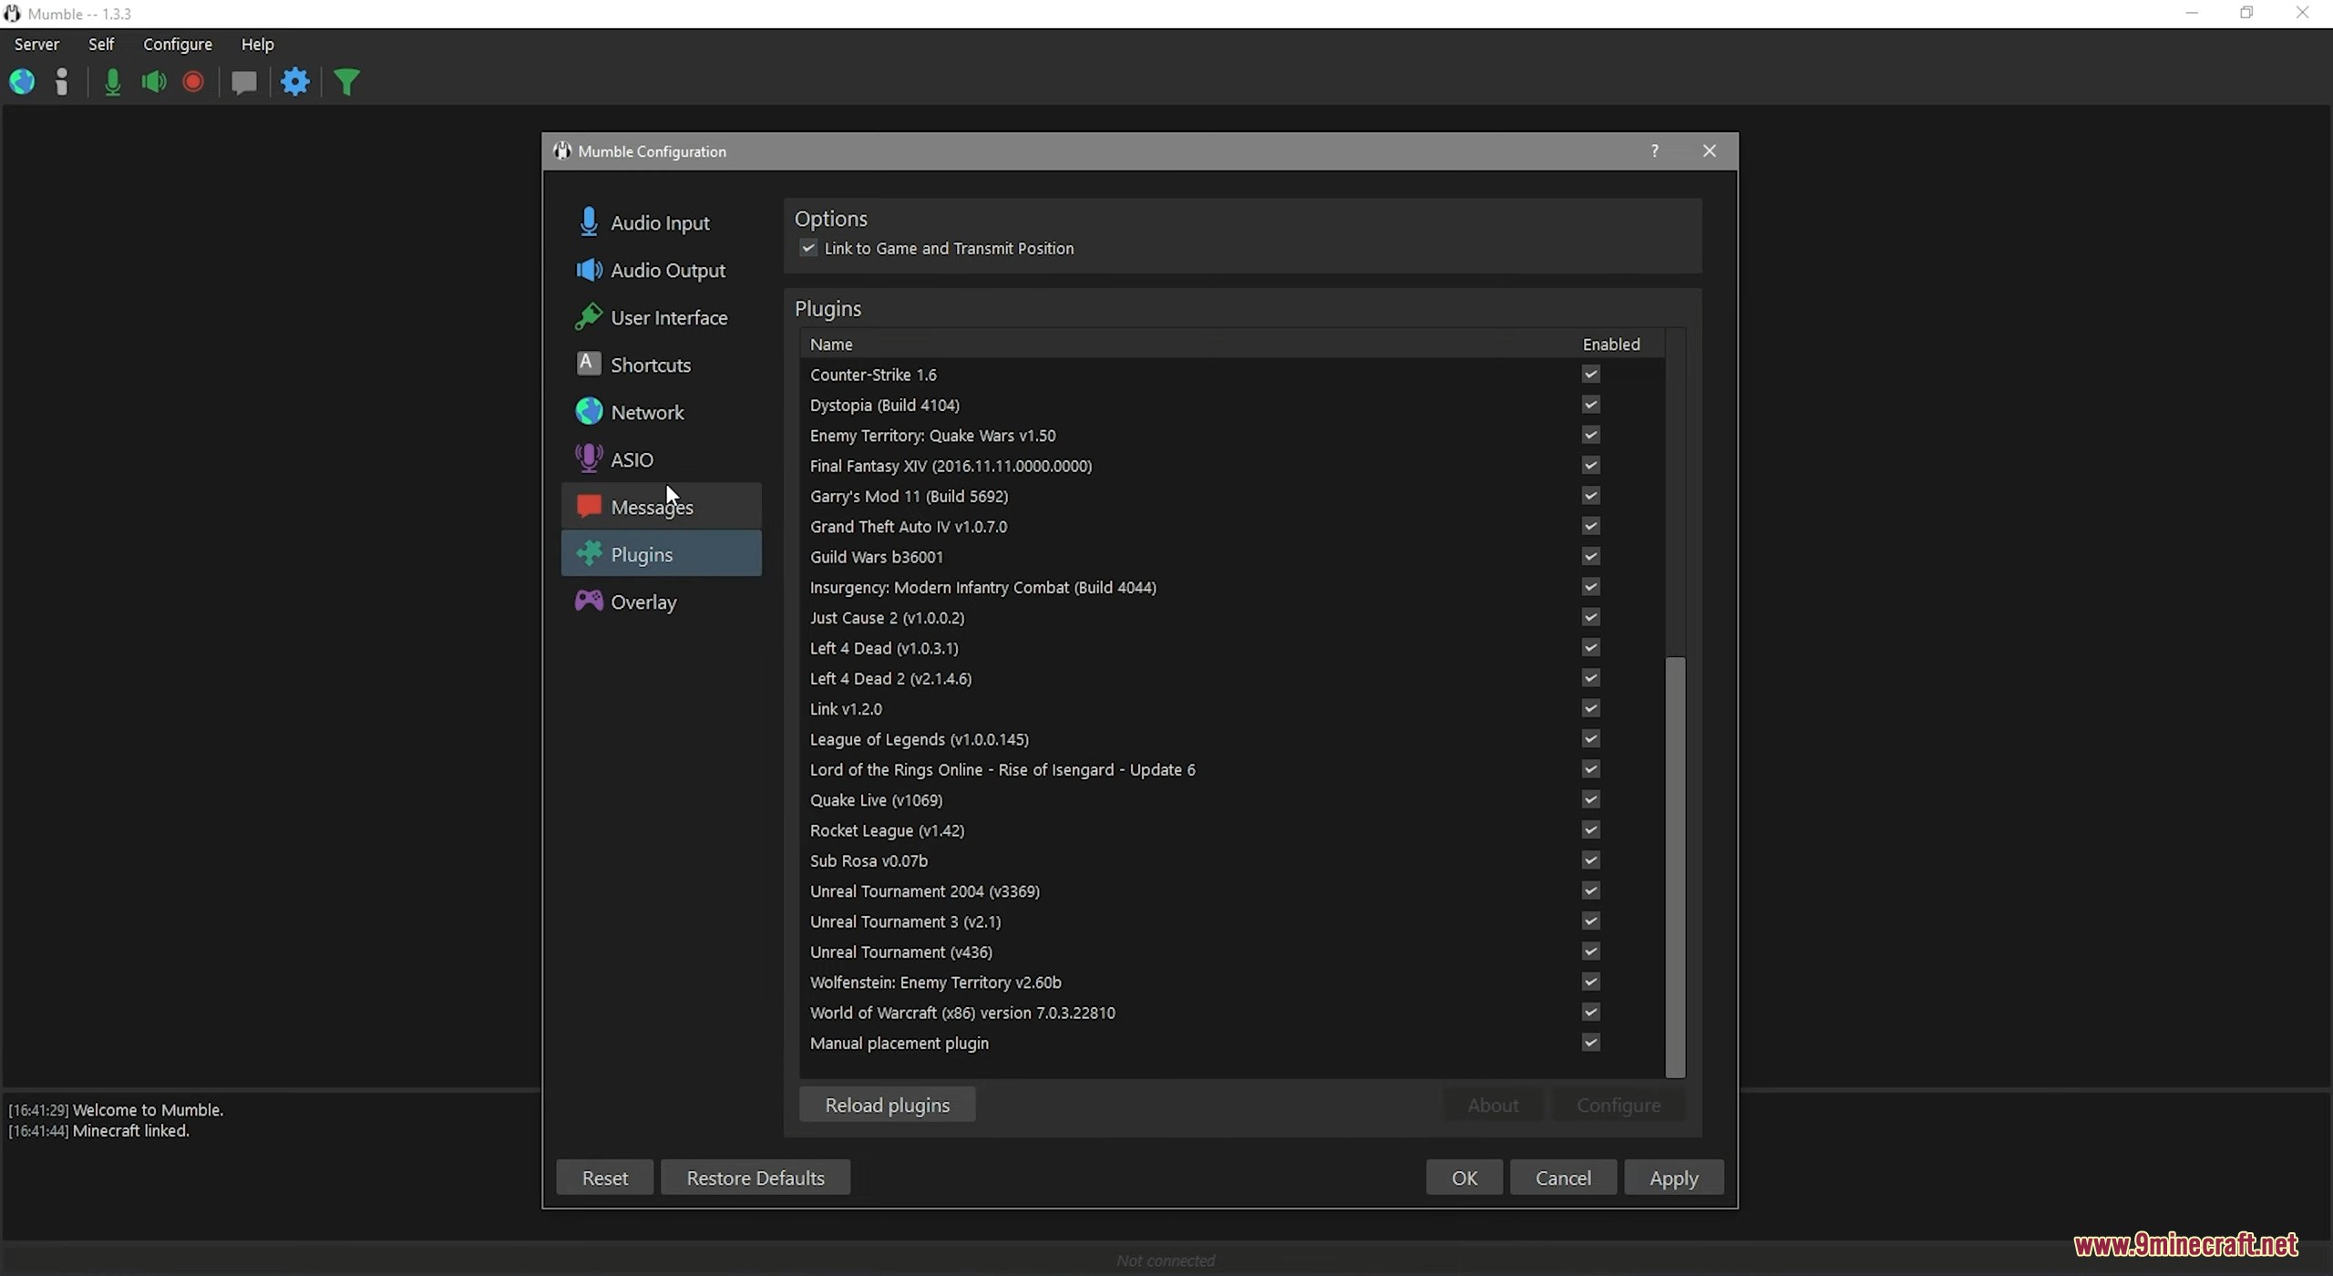2333x1276 pixels.
Task: Select Wolfenstein: Enemy Territory v2.60b row
Action: [1232, 982]
